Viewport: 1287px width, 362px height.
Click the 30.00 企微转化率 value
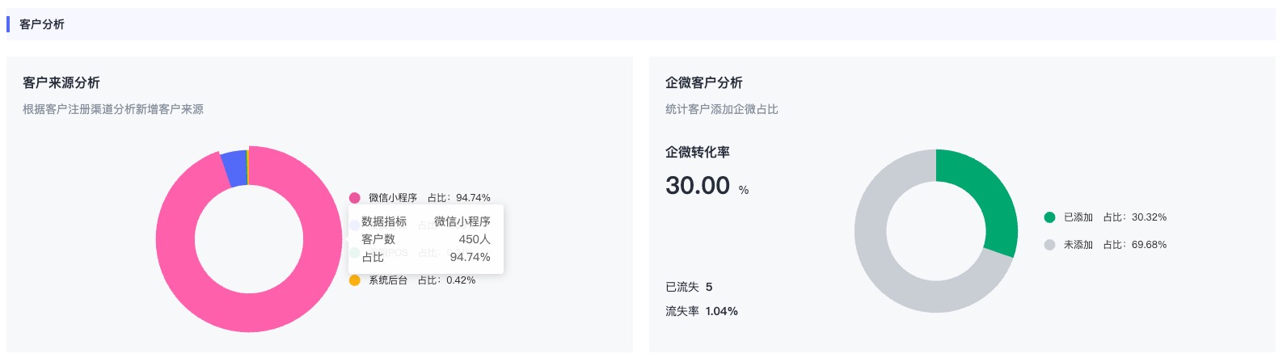point(698,186)
